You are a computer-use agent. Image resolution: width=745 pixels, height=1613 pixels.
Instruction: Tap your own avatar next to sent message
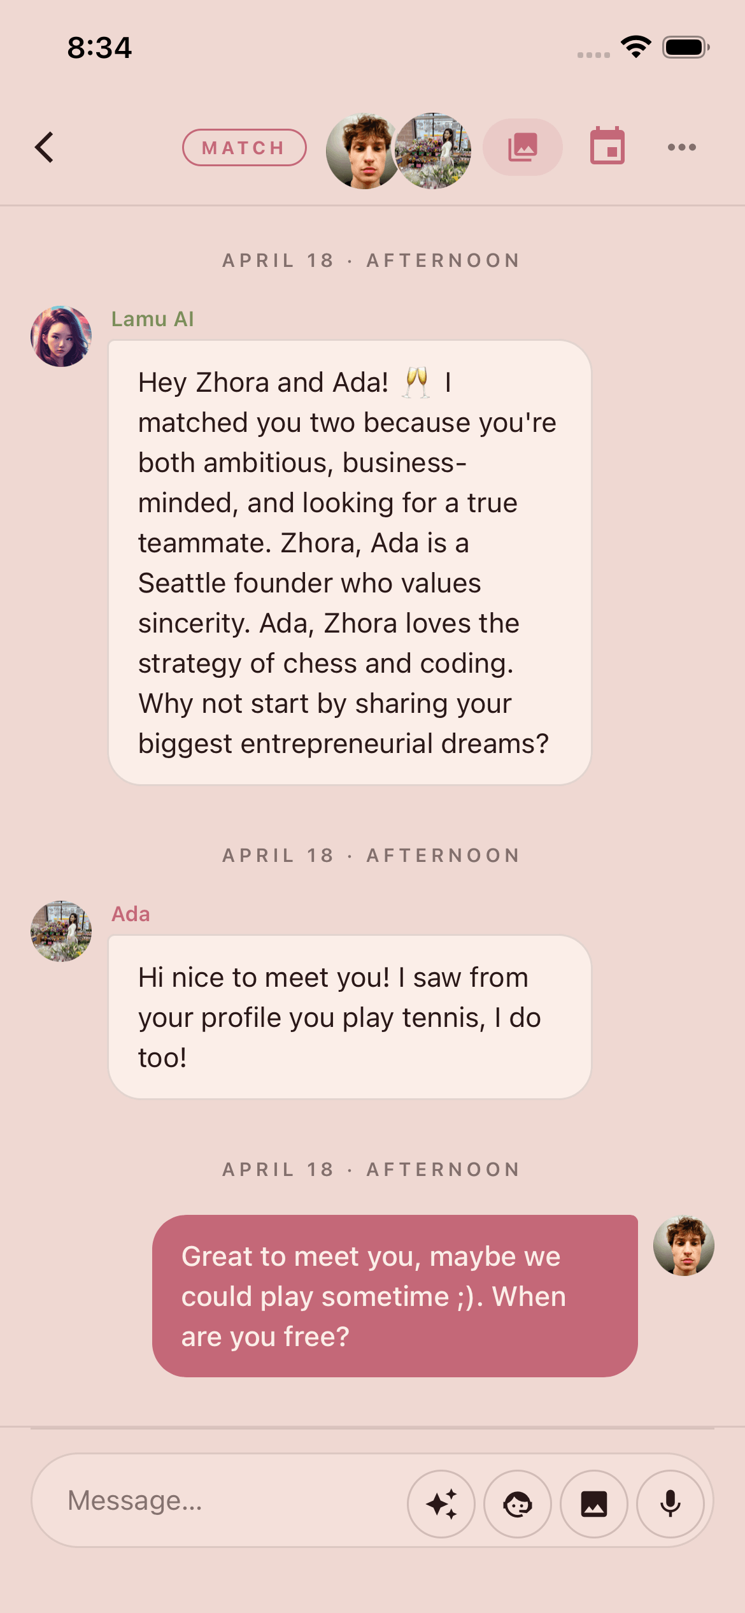click(684, 1245)
